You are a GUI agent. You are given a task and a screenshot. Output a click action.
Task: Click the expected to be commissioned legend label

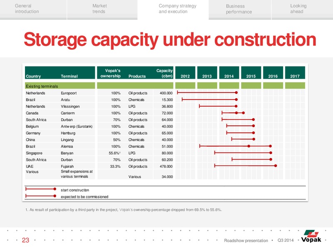coord(84,197)
